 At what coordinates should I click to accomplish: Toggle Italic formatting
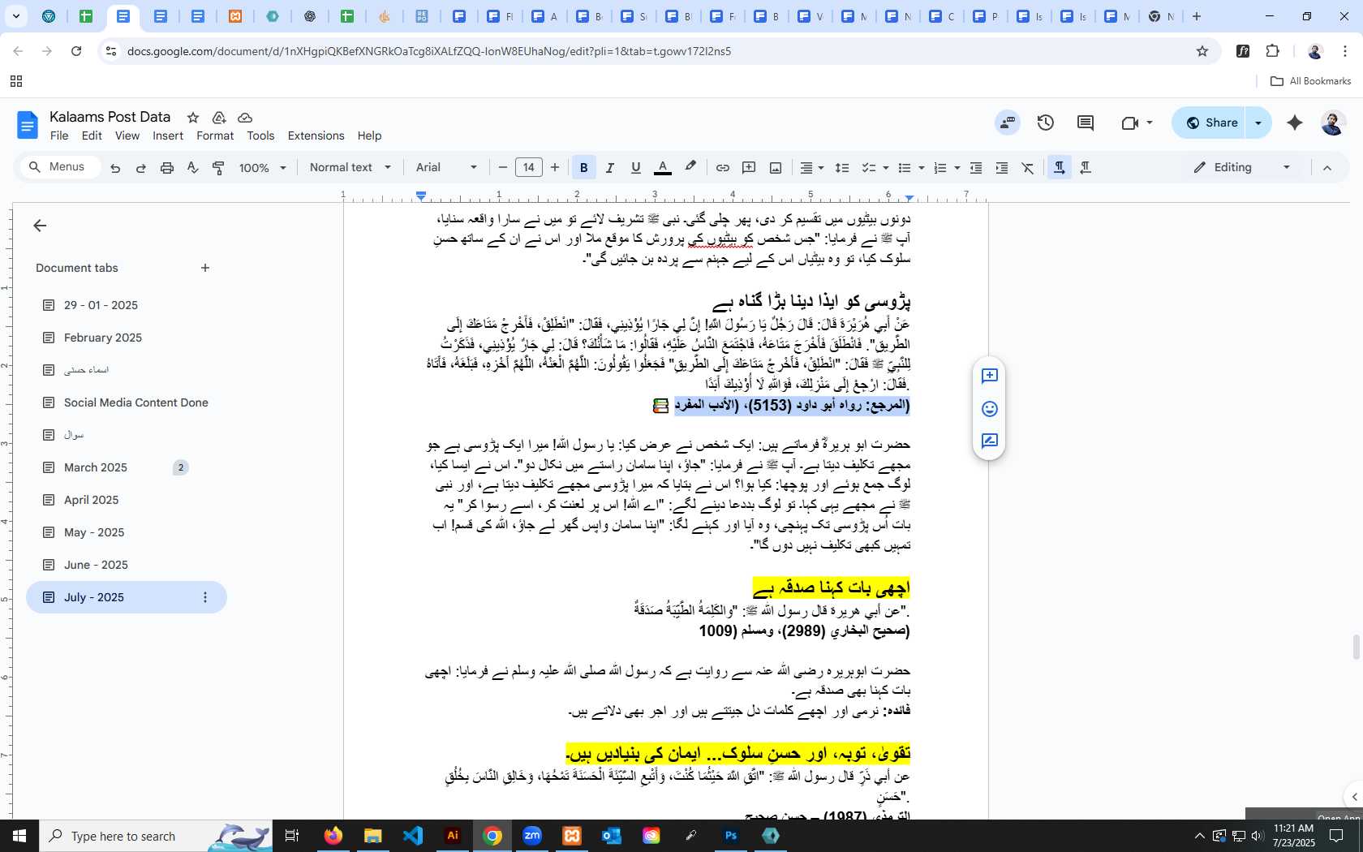pos(609,168)
